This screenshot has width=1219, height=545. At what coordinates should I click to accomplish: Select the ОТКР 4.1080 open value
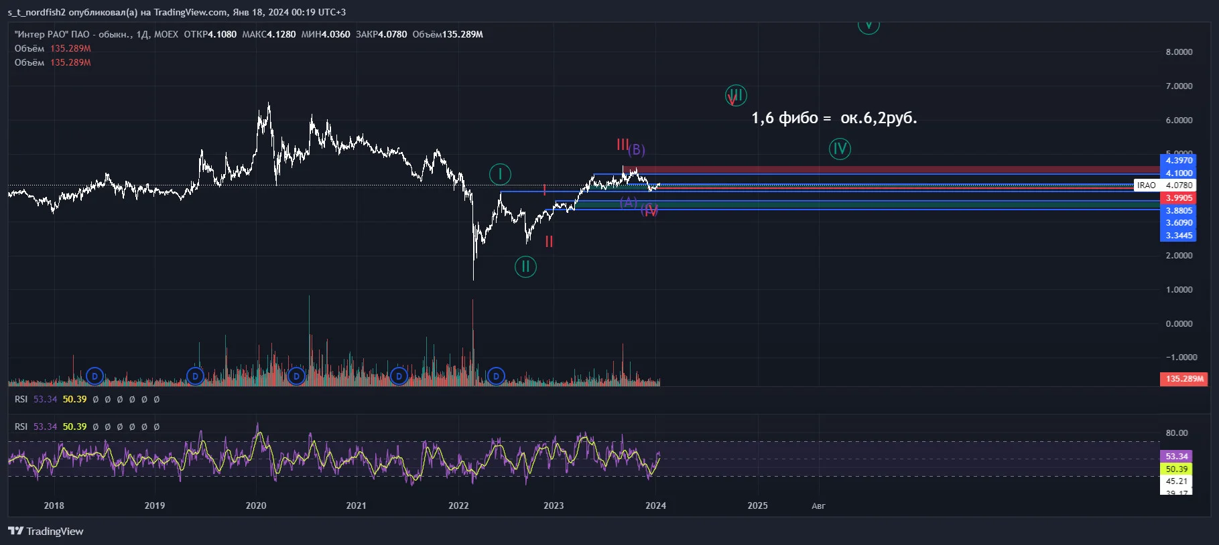[x=210, y=34]
